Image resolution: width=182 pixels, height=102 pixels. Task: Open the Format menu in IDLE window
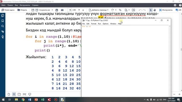pos(94,24)
